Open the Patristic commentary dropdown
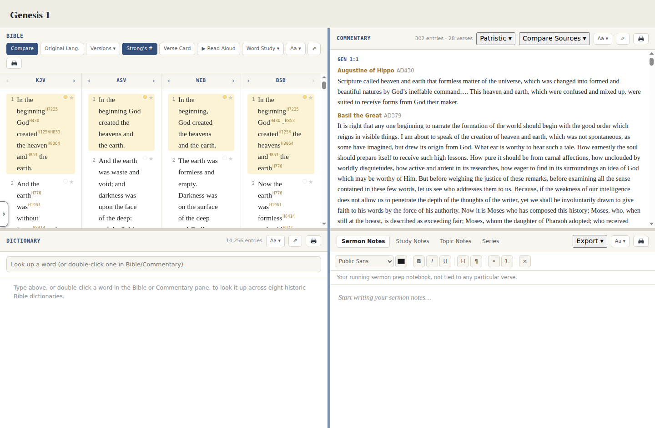This screenshot has width=655, height=428. (496, 39)
